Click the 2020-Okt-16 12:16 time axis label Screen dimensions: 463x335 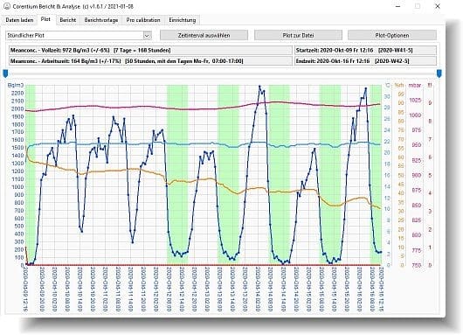(381, 289)
